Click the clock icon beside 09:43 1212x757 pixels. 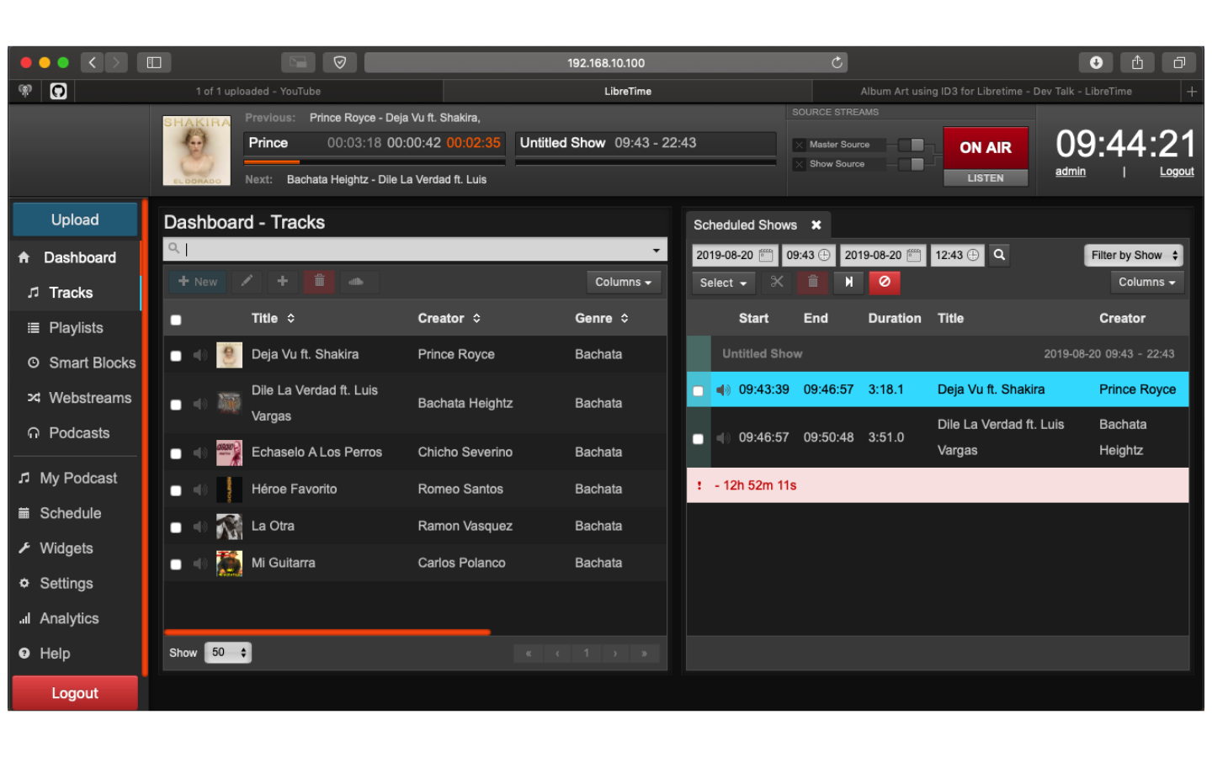824,255
